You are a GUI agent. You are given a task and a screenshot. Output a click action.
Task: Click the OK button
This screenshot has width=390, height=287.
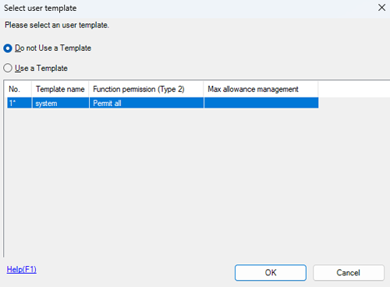coord(271,272)
